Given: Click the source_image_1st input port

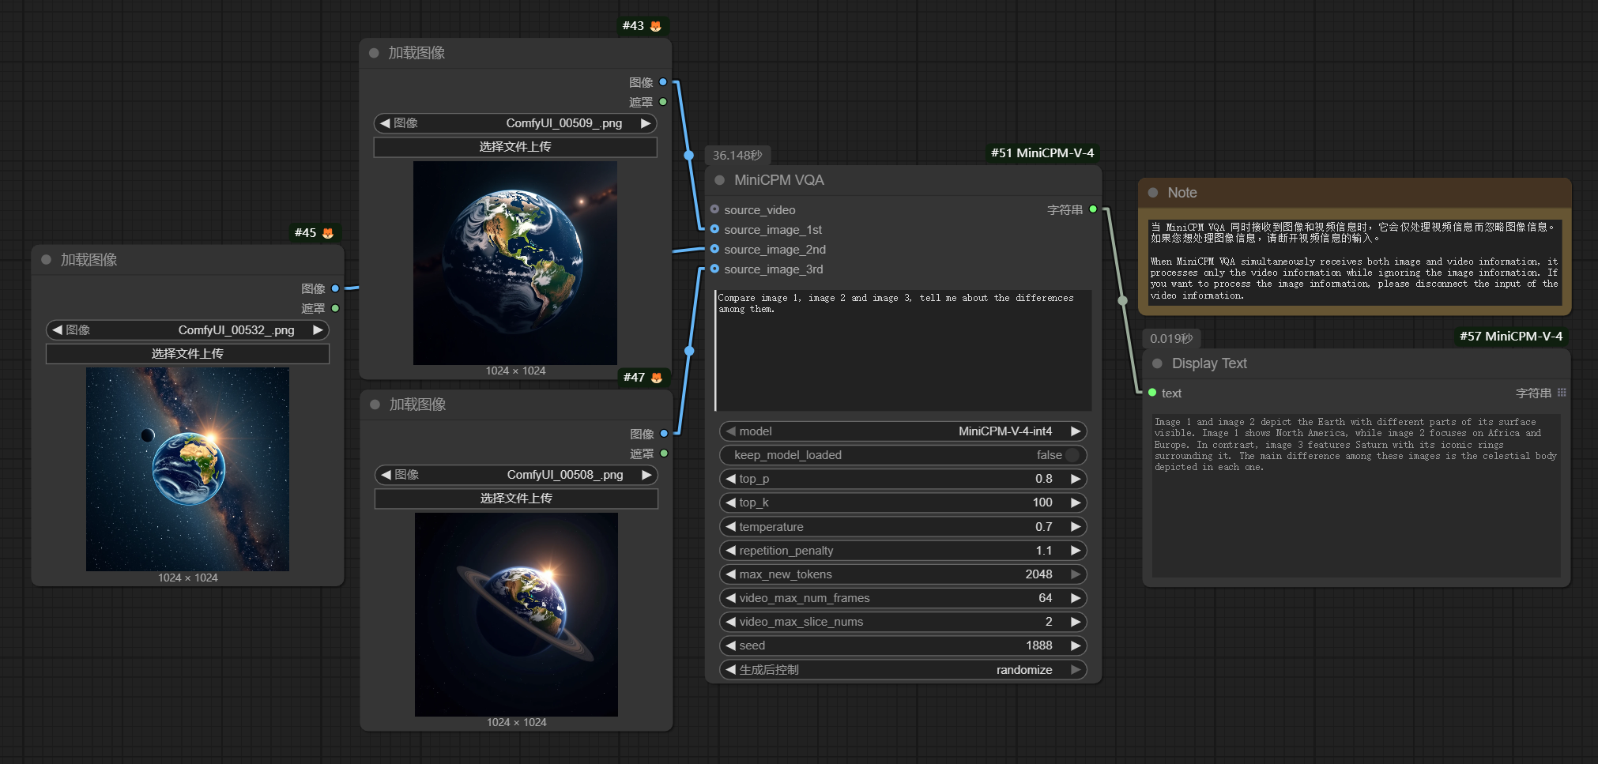Looking at the screenshot, I should coord(714,229).
